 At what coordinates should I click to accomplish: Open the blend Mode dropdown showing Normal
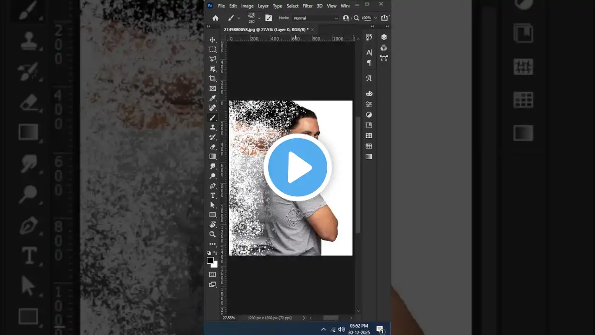315,18
